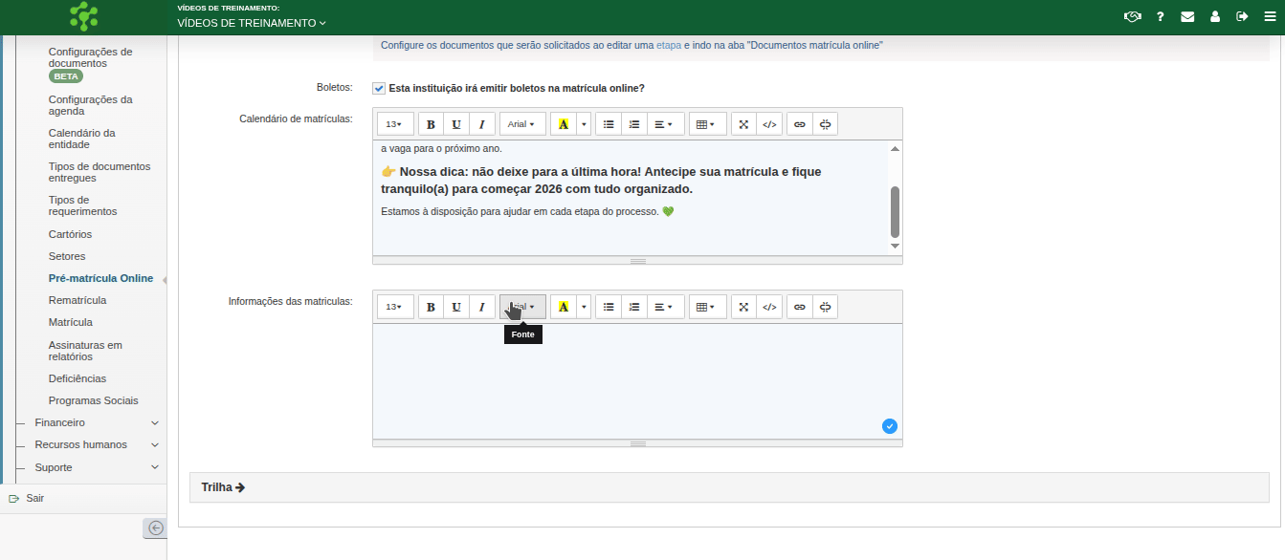Toggle fullscreen in Informações das matrículas editor

click(x=744, y=307)
